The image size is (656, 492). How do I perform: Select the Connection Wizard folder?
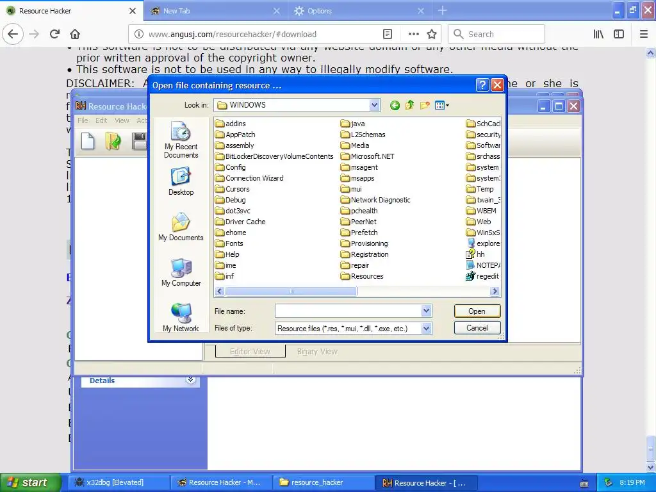(250, 178)
